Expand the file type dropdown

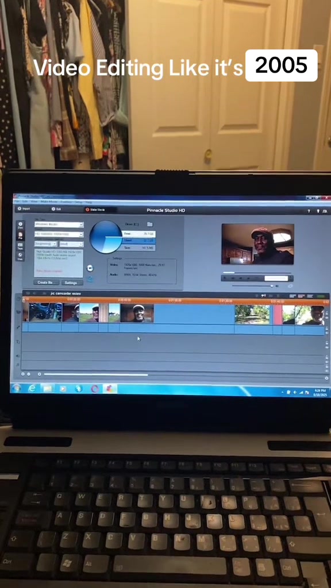tap(59, 225)
